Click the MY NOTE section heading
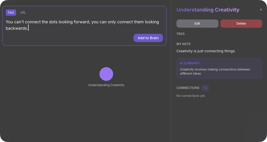The width and height of the screenshot is (267, 142). (x=184, y=44)
